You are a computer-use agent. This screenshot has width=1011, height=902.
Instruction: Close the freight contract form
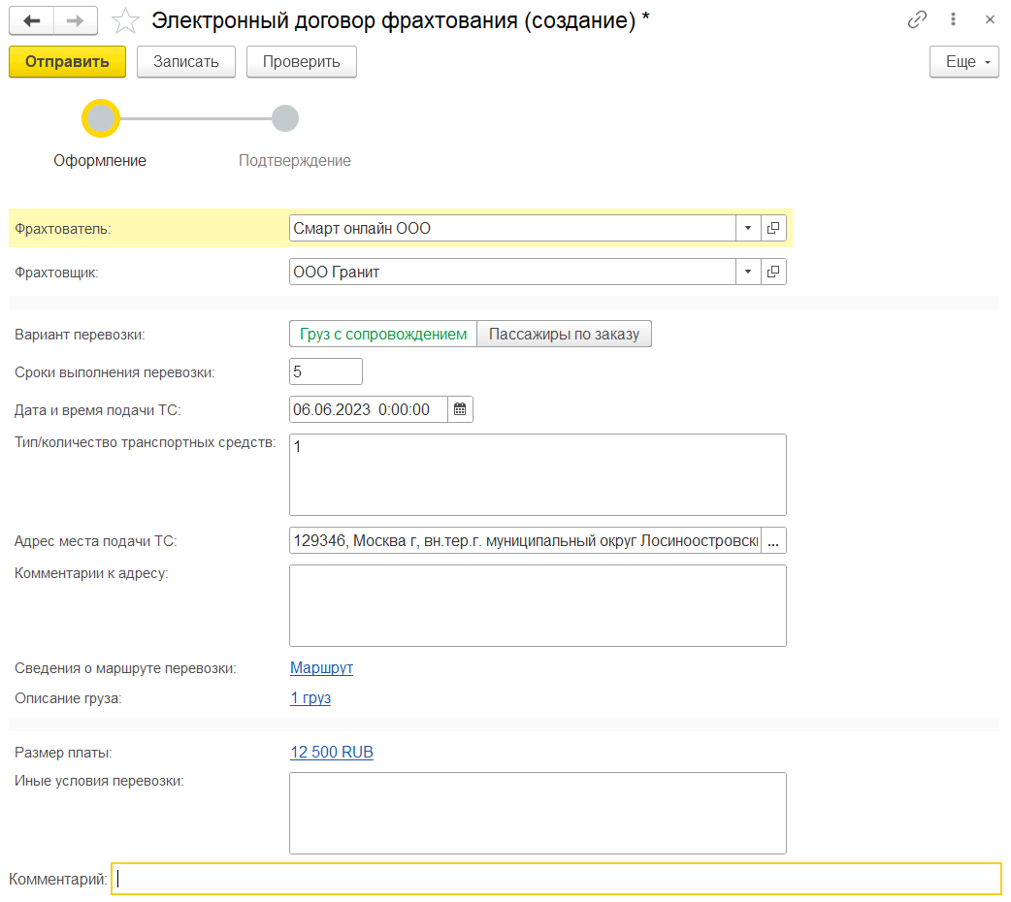(x=990, y=19)
